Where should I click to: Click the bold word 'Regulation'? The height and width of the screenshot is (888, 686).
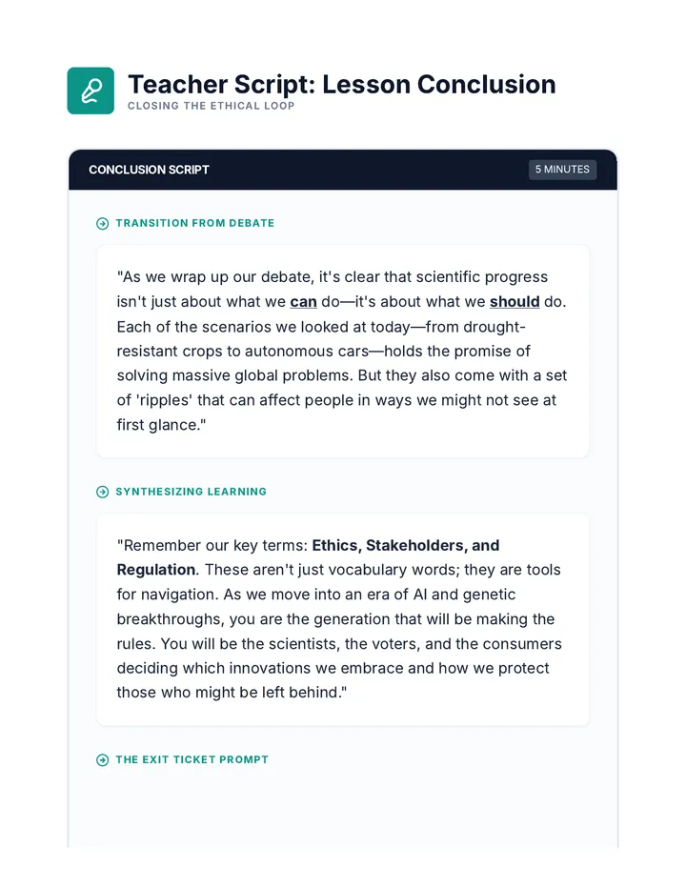tap(156, 570)
